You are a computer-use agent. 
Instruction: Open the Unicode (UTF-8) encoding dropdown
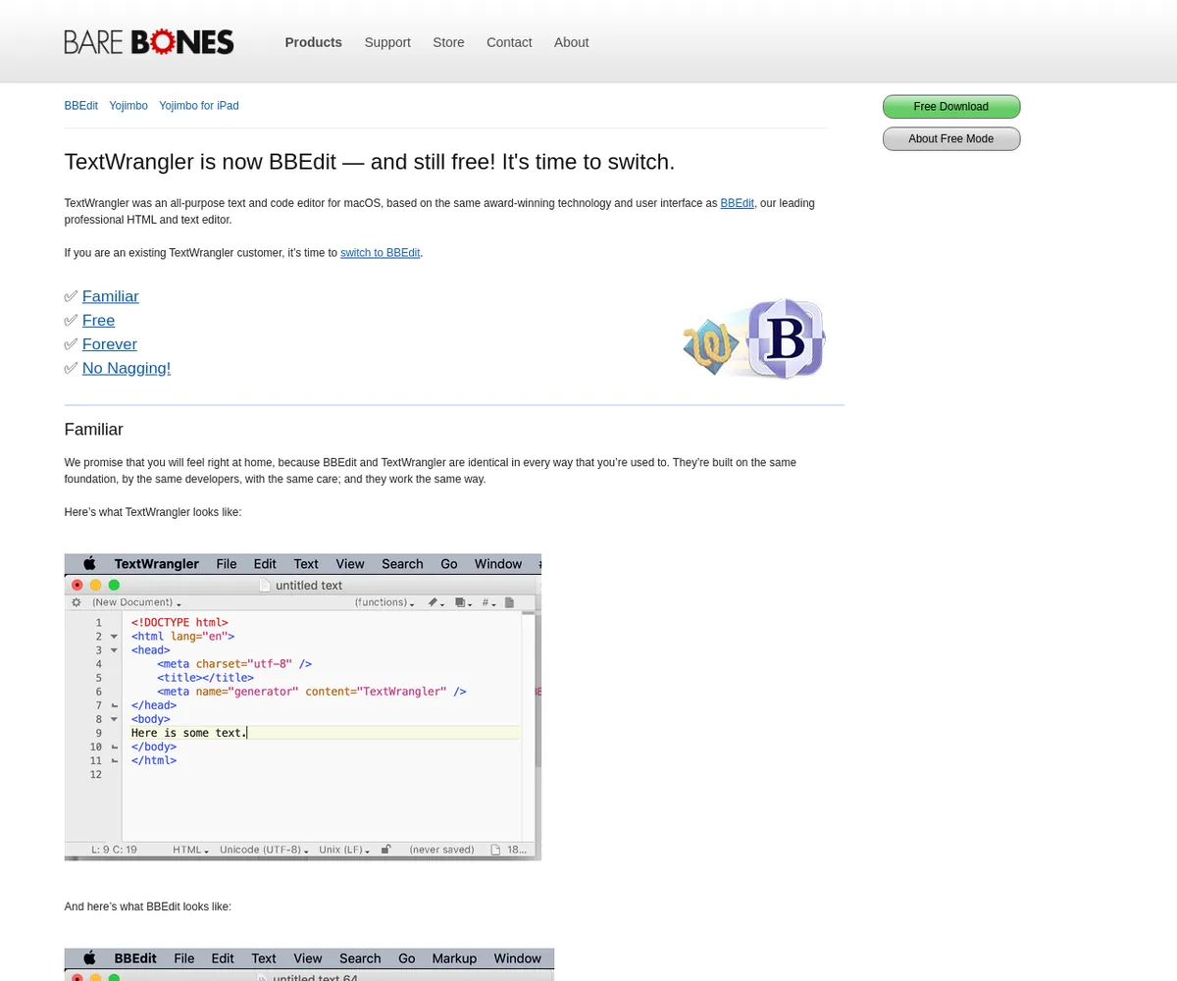click(x=264, y=850)
